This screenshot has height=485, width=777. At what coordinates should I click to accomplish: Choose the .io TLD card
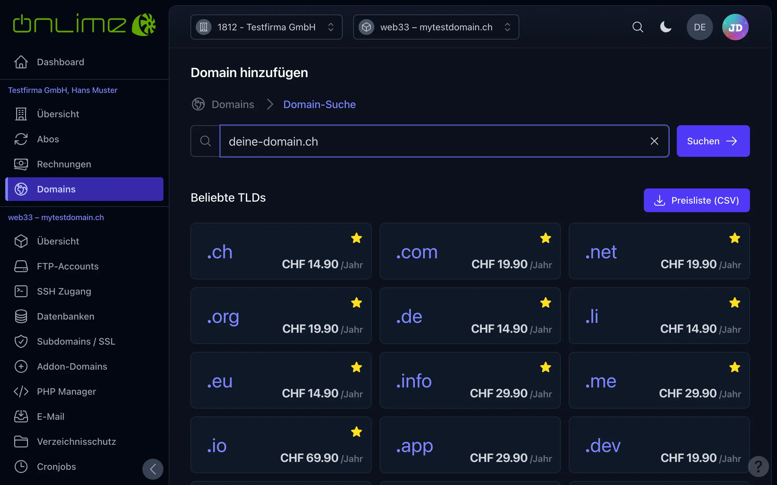tap(281, 445)
